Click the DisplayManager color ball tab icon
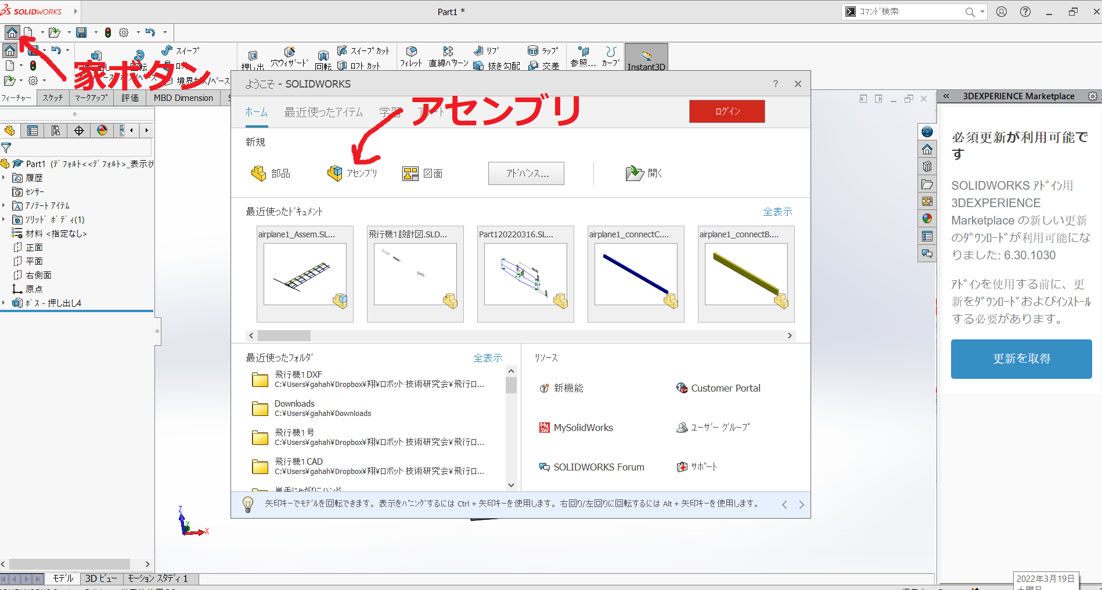 102,131
